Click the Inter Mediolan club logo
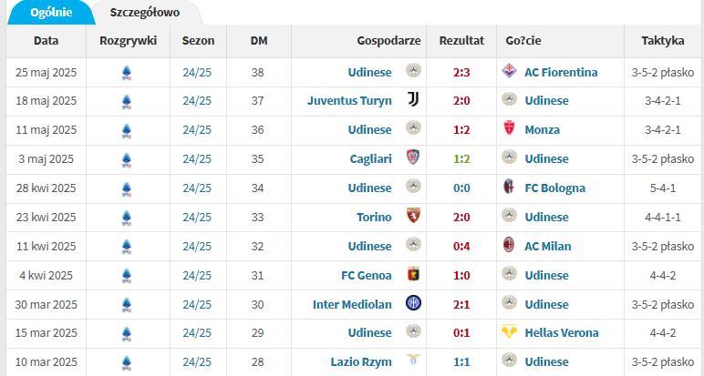This screenshot has width=704, height=376. (413, 303)
